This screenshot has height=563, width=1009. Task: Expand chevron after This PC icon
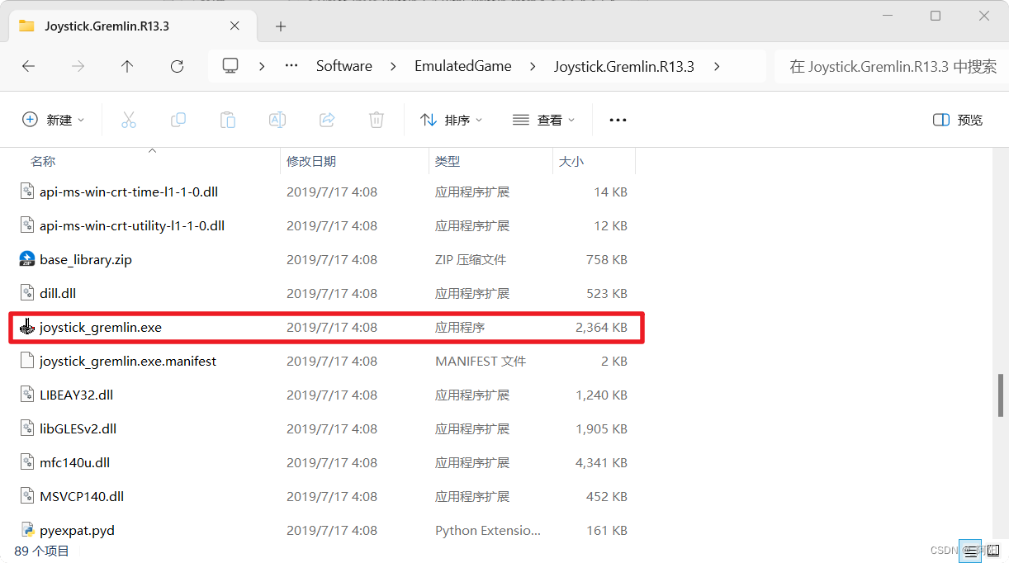(262, 66)
